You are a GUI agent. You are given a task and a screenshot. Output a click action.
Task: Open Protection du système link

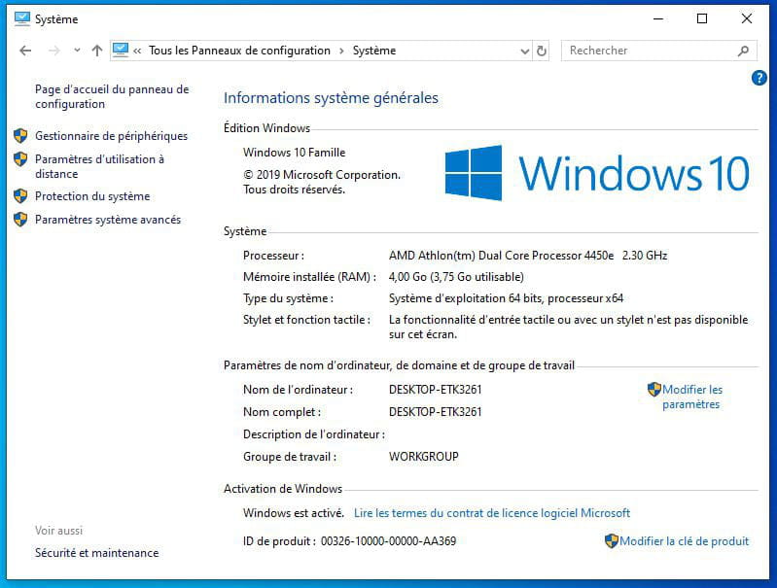pyautogui.click(x=92, y=196)
